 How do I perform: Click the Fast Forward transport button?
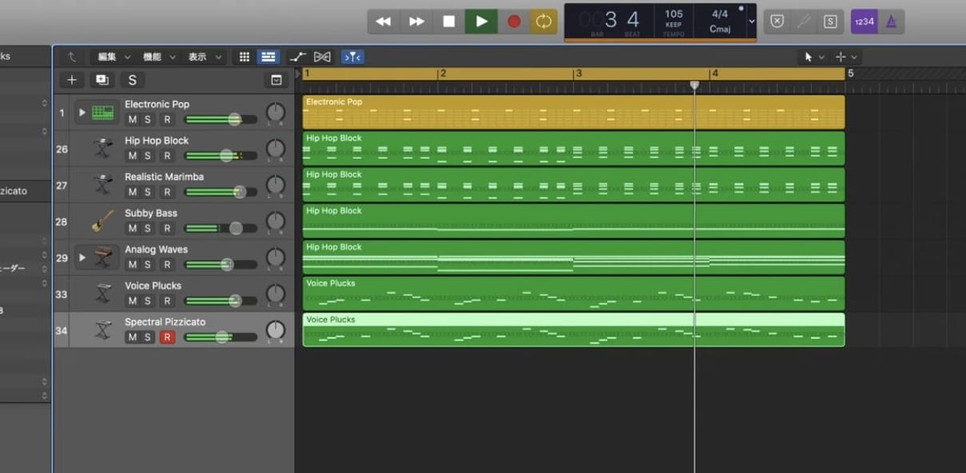point(416,22)
